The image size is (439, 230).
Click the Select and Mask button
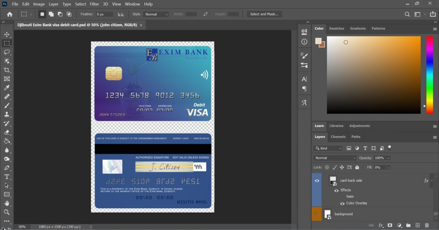[264, 14]
